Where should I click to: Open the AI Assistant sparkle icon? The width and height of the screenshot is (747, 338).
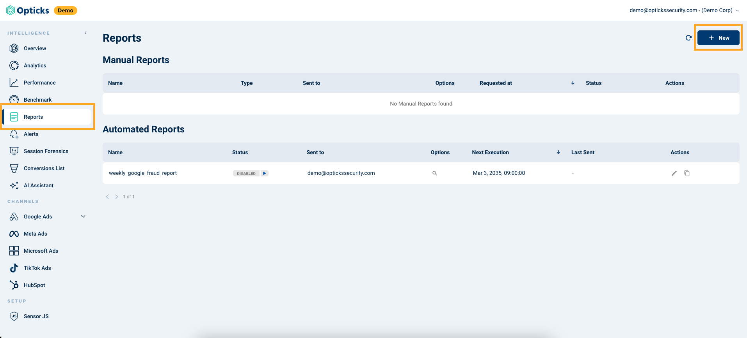coord(14,185)
